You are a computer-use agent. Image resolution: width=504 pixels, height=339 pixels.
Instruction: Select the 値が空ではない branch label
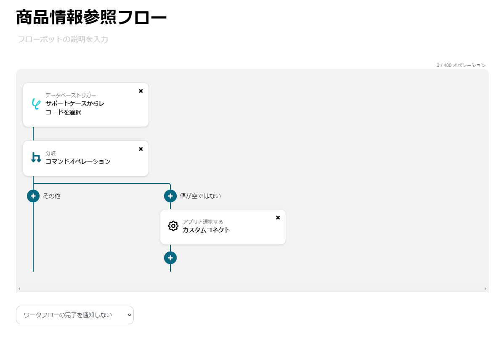(200, 196)
